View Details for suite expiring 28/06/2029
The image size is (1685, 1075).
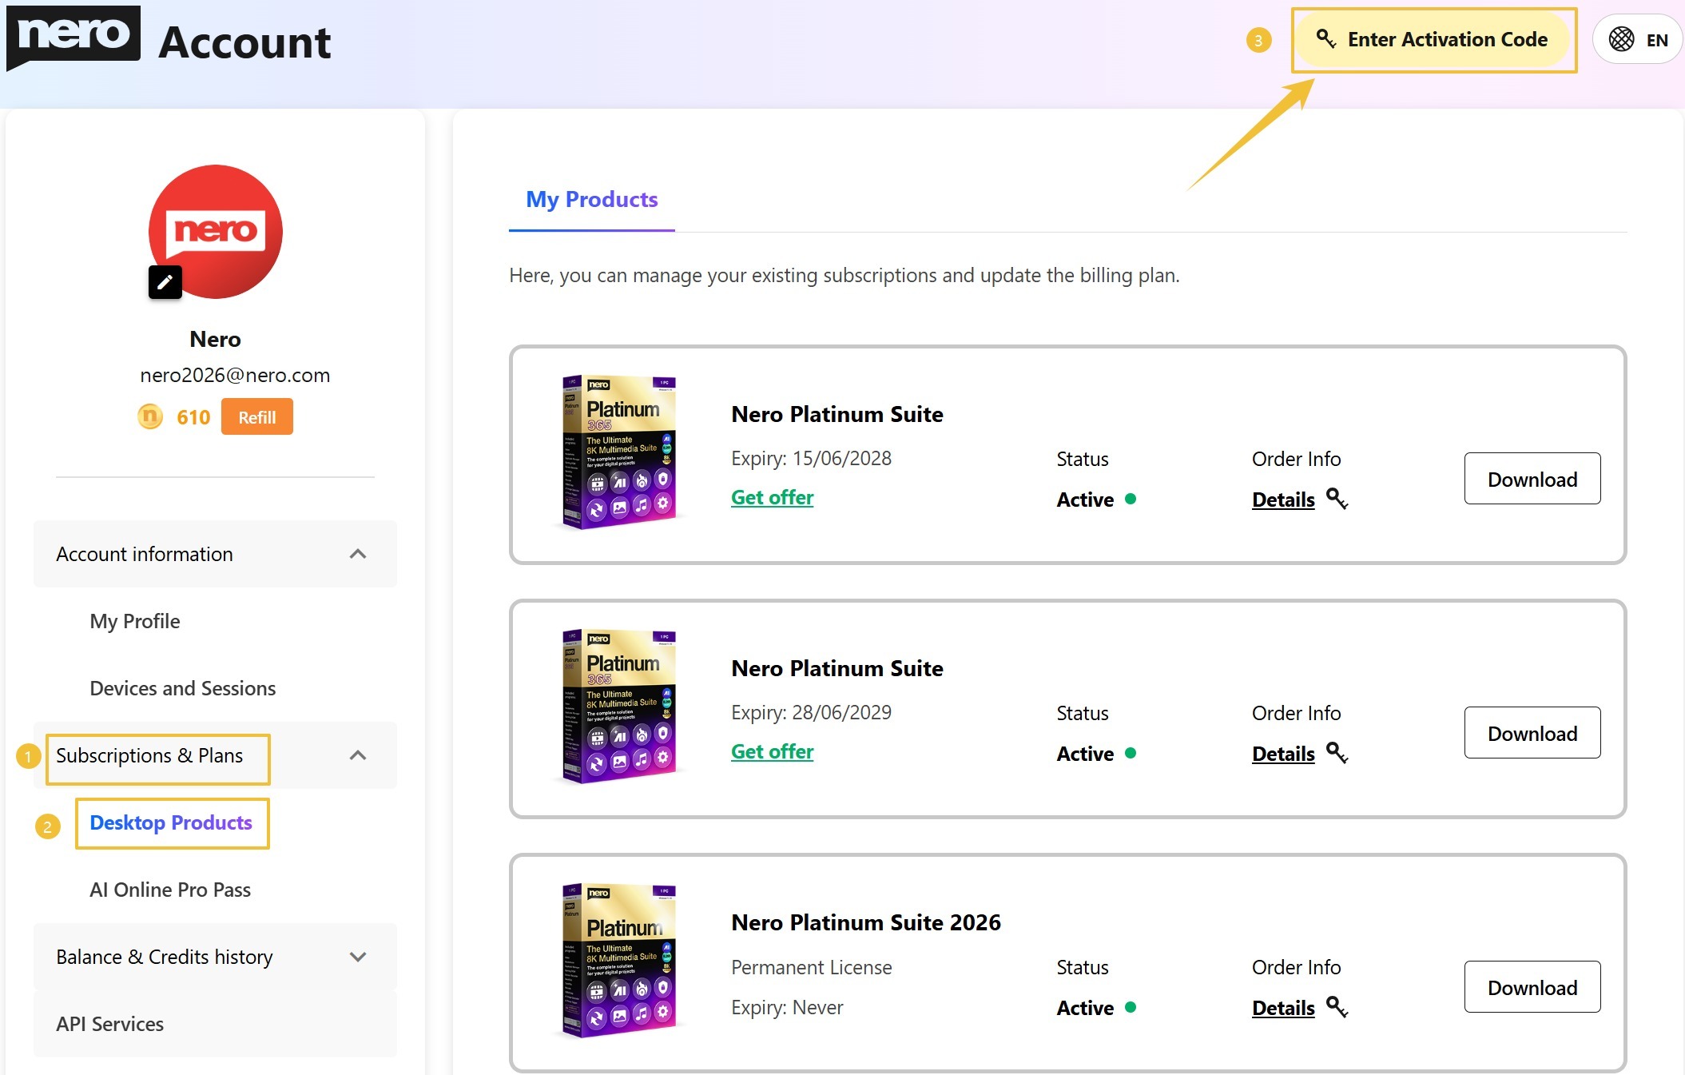pyautogui.click(x=1283, y=754)
